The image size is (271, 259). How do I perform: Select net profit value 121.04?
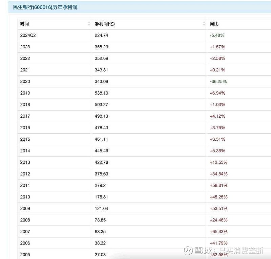coord(101,209)
